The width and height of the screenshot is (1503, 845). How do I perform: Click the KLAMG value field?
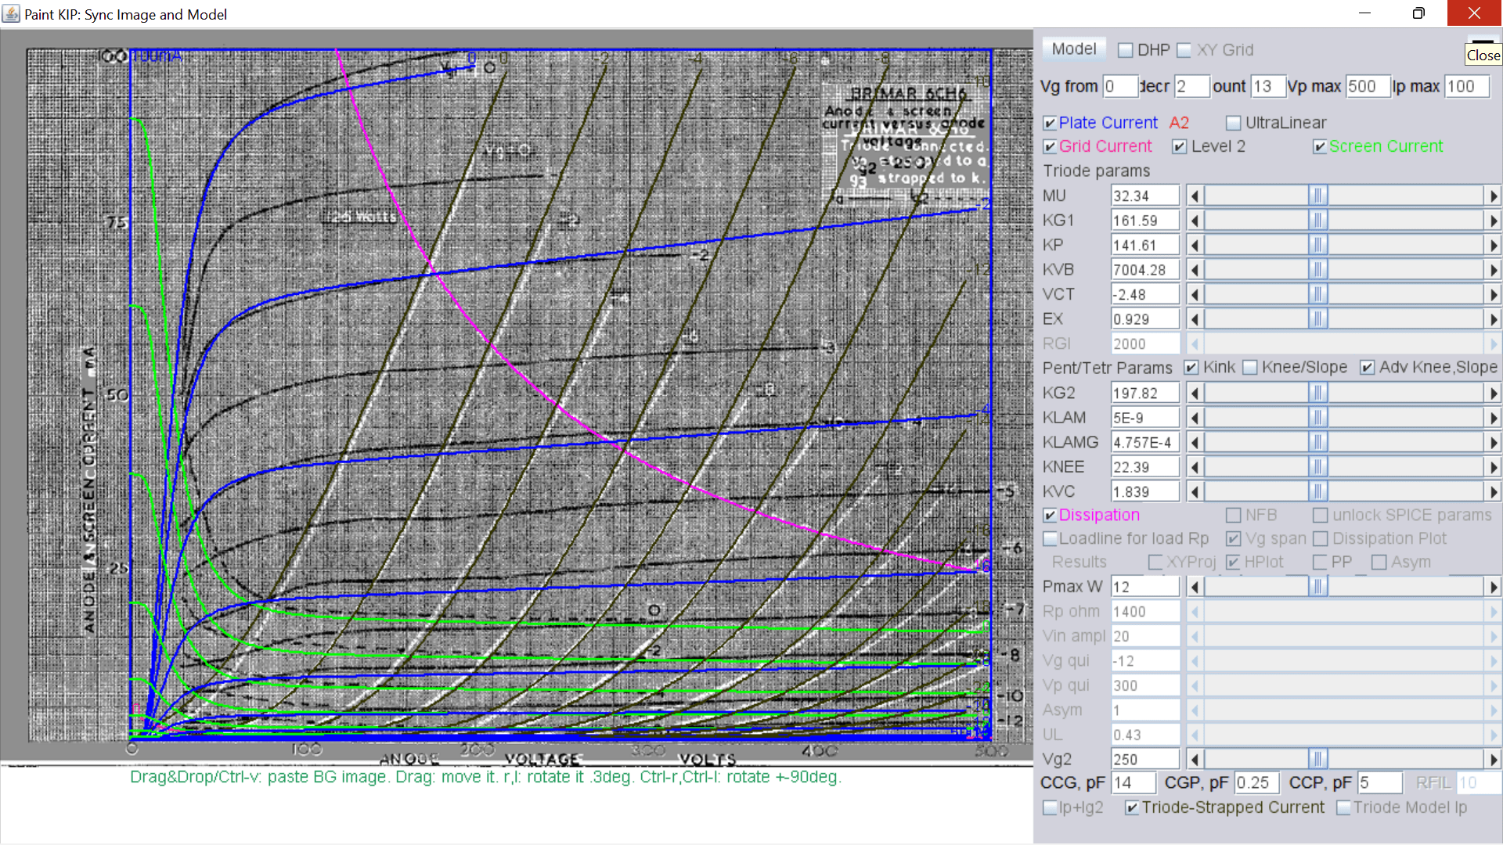coord(1145,442)
